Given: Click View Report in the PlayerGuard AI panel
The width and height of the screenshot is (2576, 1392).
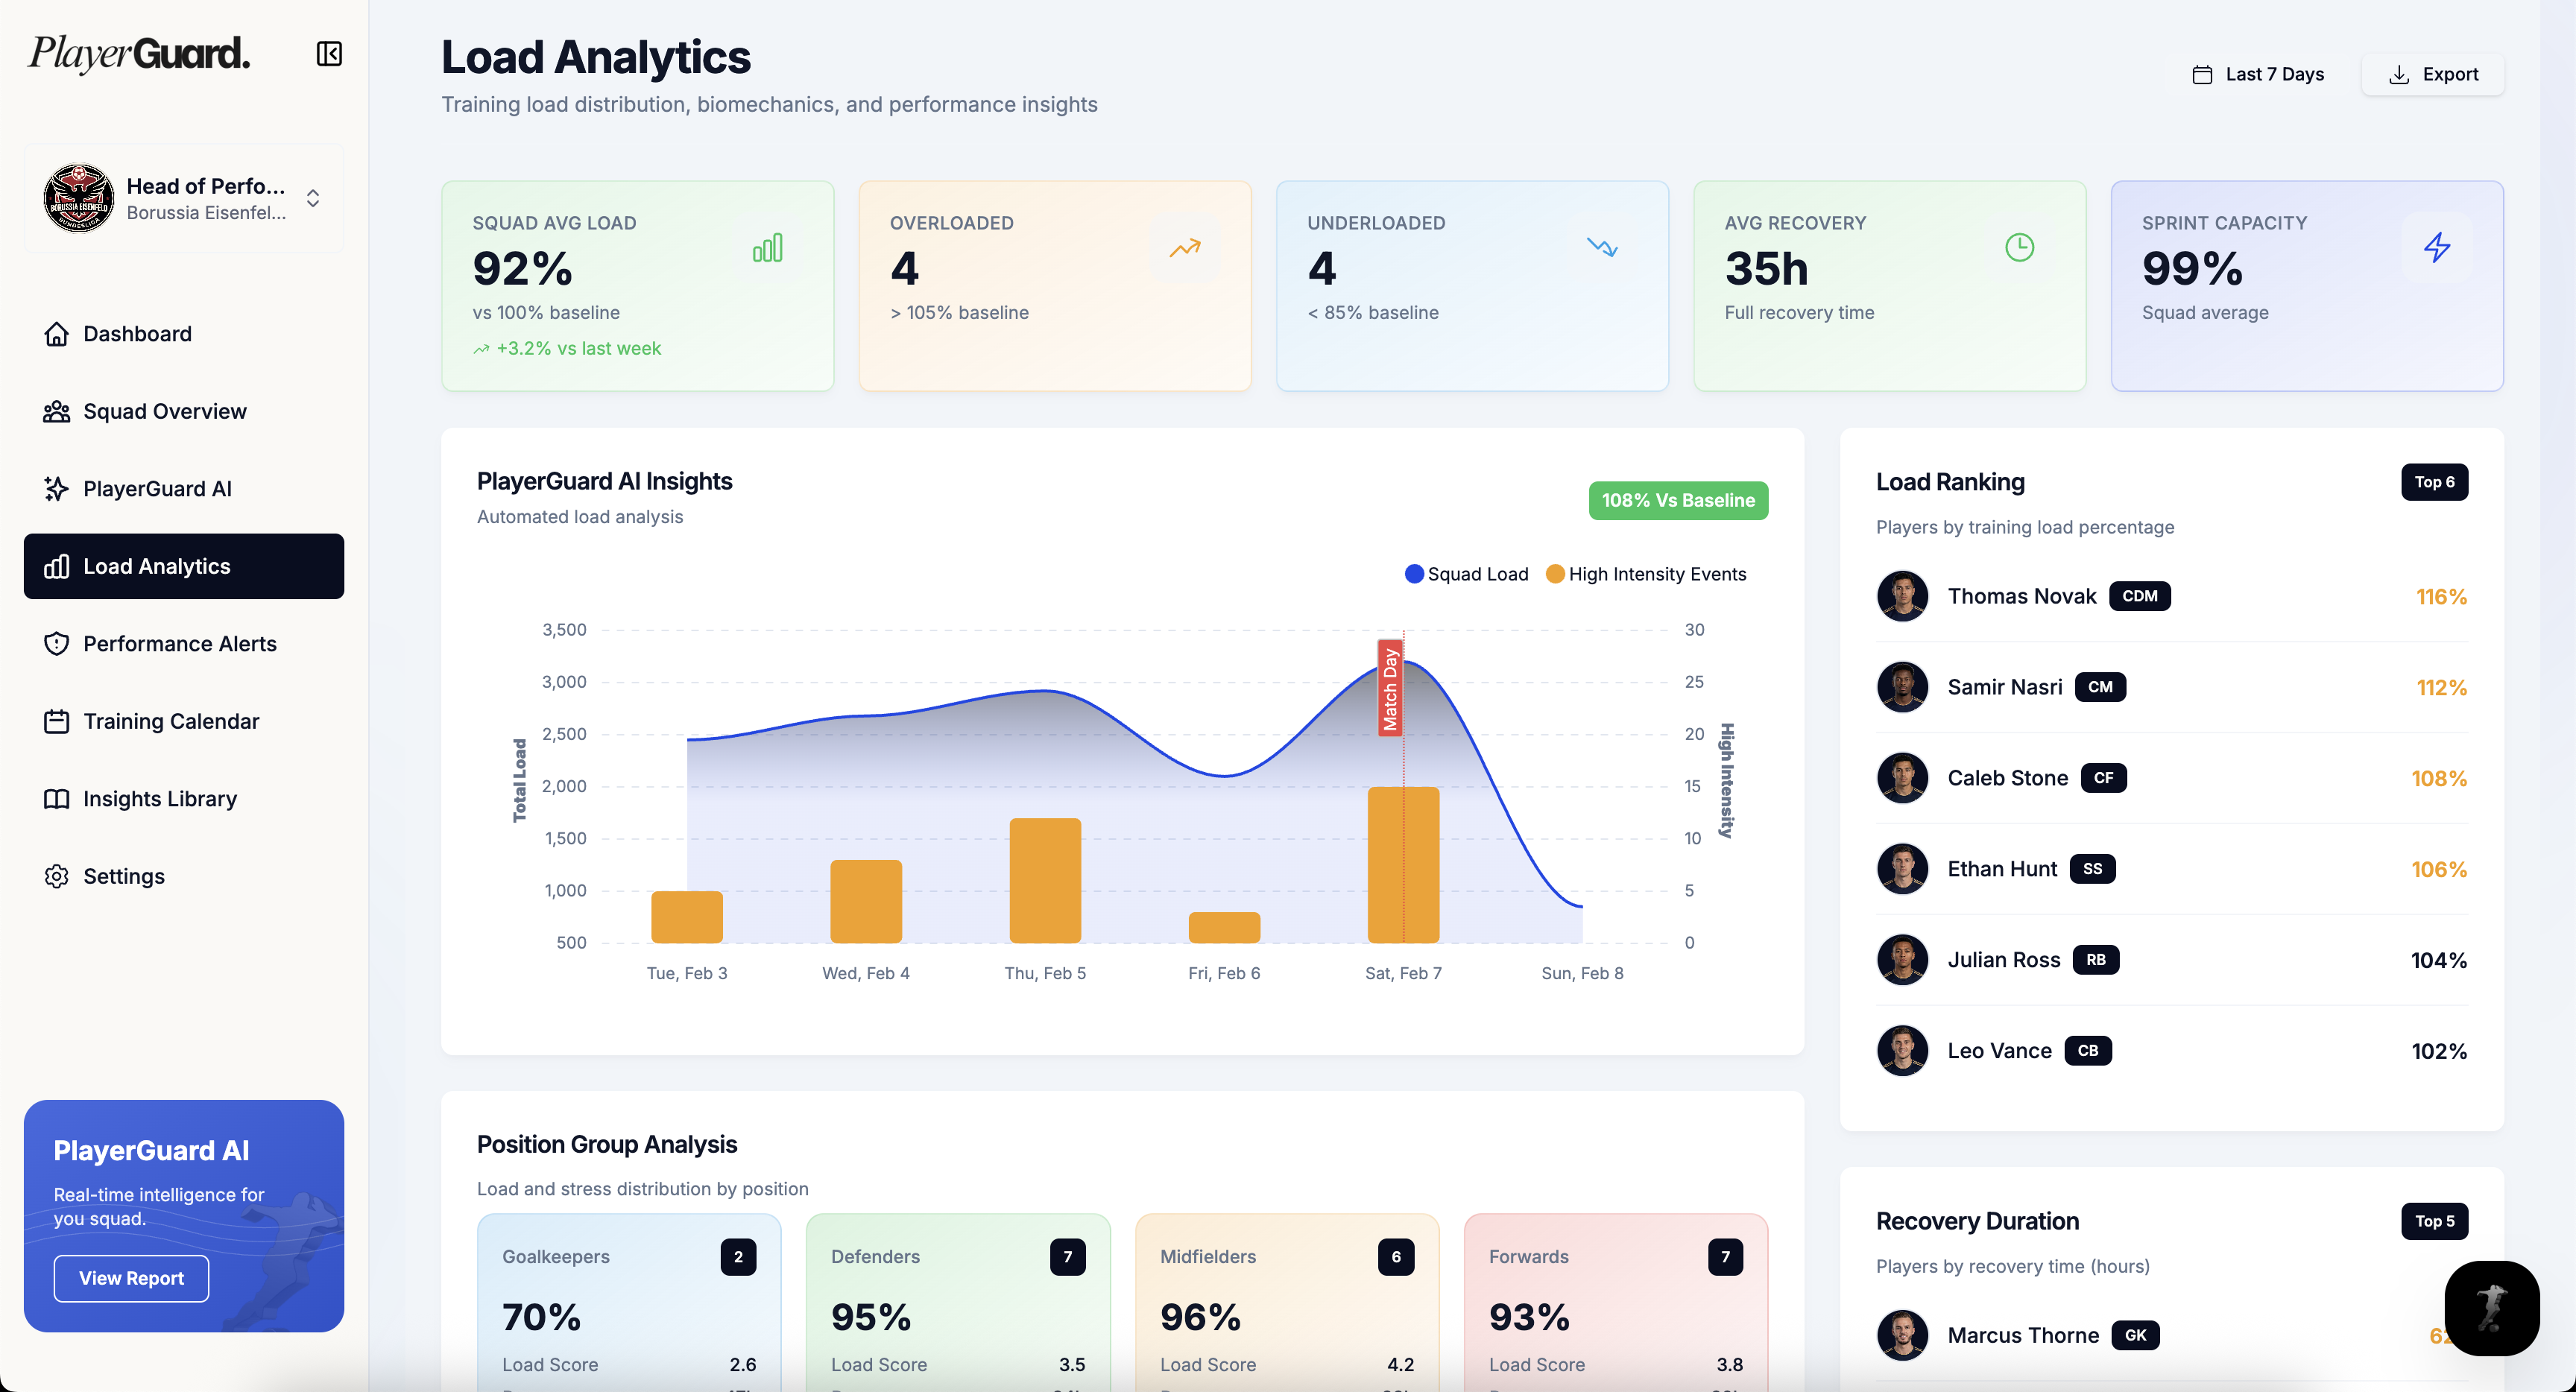Looking at the screenshot, I should coord(130,1278).
